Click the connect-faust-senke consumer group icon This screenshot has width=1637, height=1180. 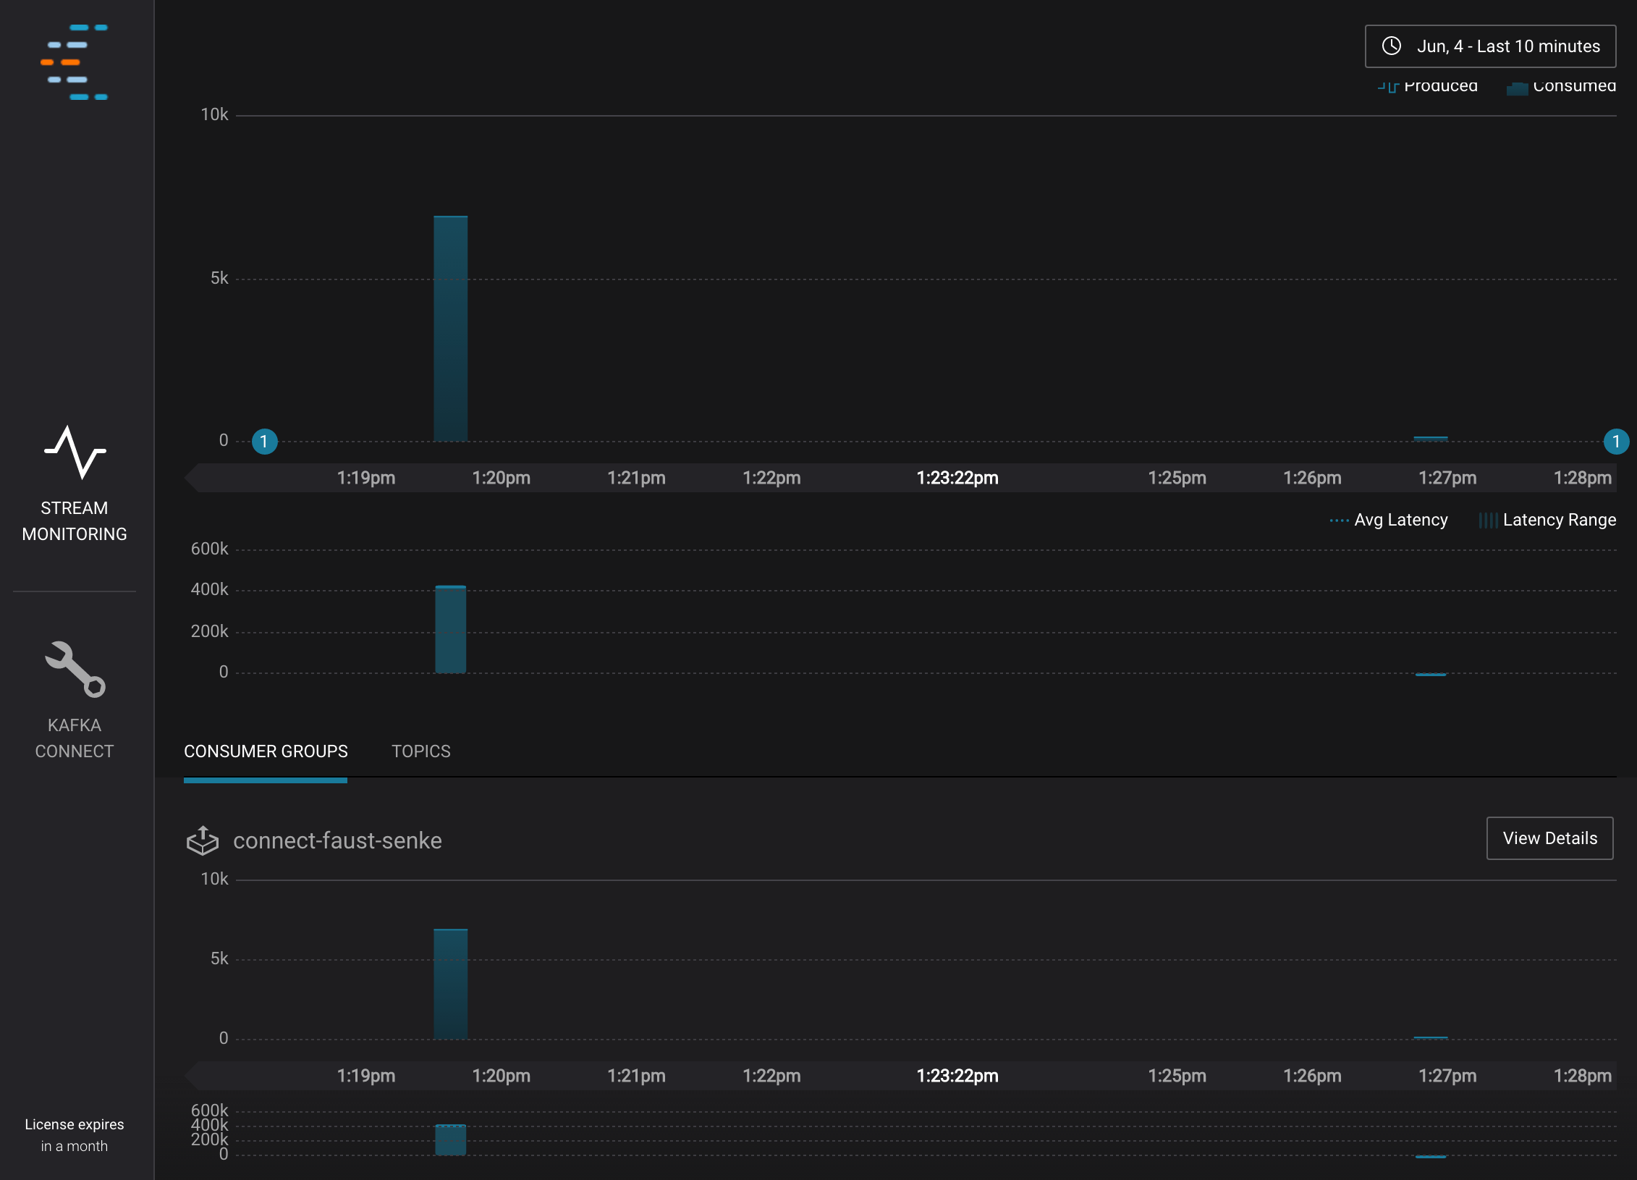click(203, 840)
